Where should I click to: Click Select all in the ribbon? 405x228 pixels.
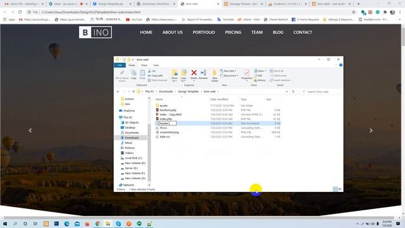277,71
